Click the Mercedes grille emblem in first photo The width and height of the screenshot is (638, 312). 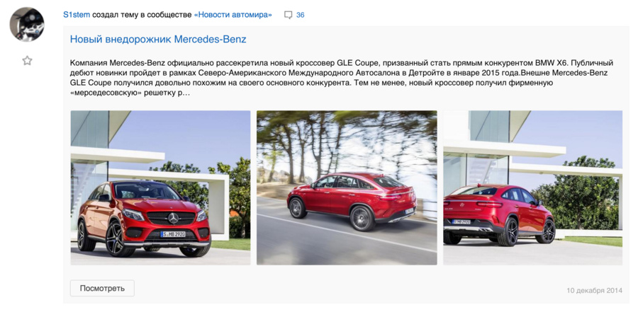click(x=174, y=218)
